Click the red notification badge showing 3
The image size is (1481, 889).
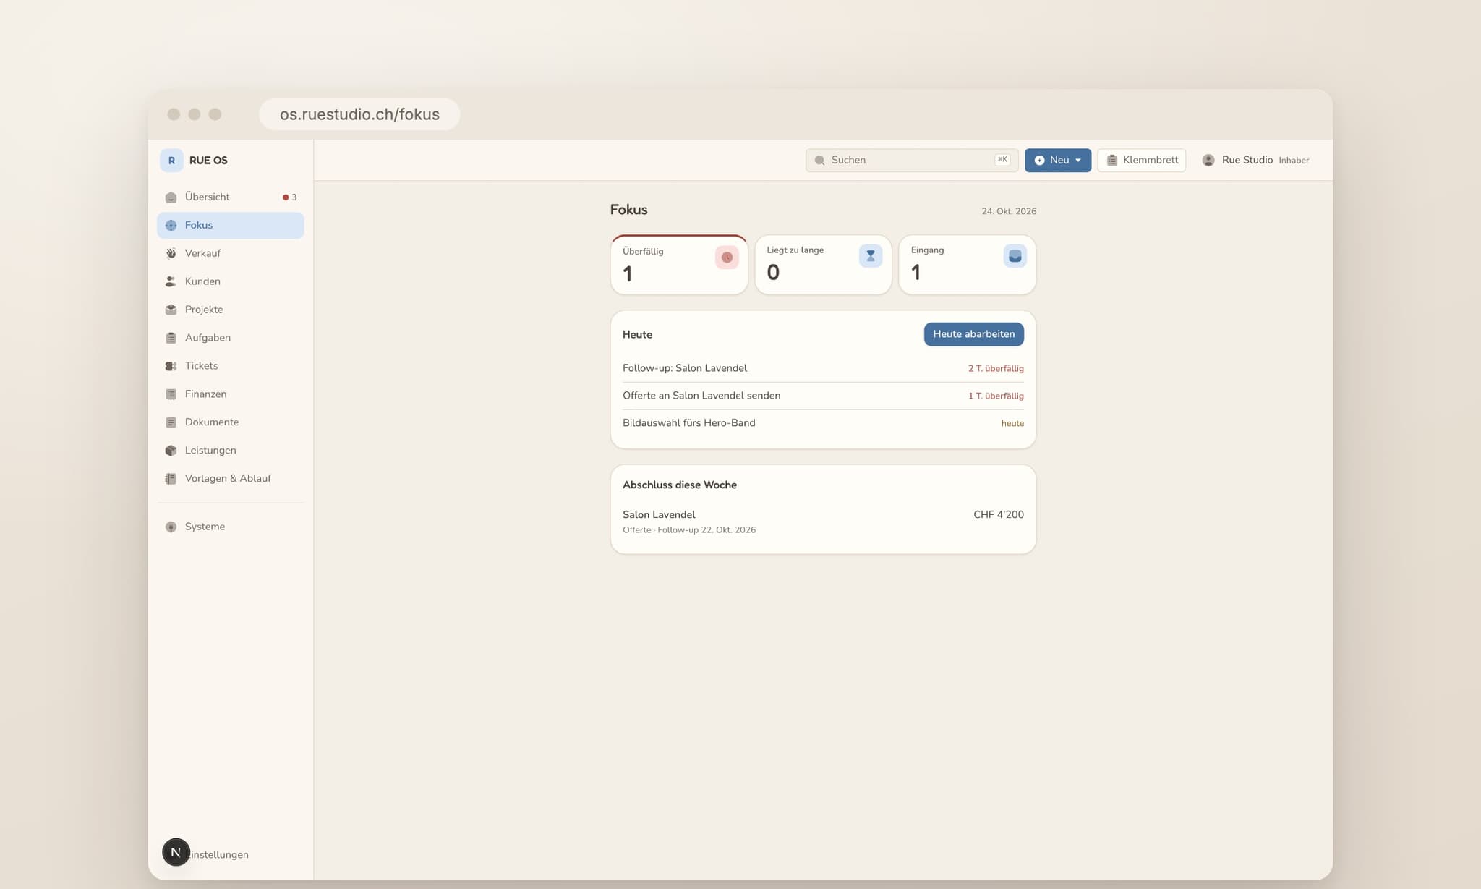pos(290,197)
